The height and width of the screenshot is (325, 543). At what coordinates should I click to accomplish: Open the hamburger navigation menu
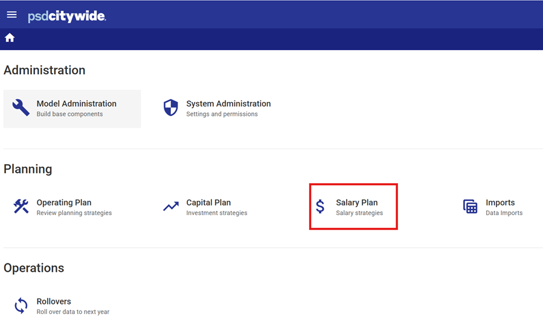coord(11,14)
